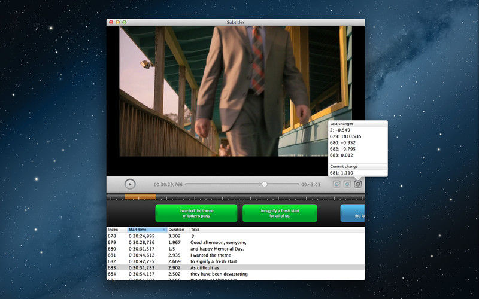This screenshot has width=479, height=299.
Task: Click start time 0:30:47,735
Action: tap(141, 261)
